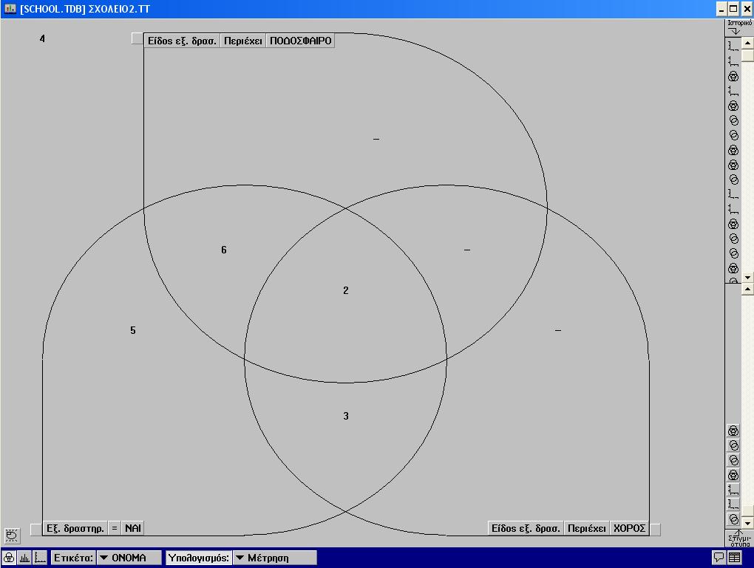Open the Ετικέτα ΟΝΟΜΑ dropdown
Screen dimensions: 754x568
pos(129,558)
